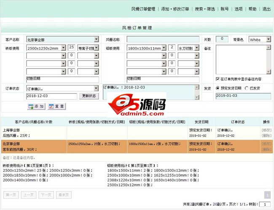Click inside the 备注 text area

pyautogui.click(x=241, y=59)
